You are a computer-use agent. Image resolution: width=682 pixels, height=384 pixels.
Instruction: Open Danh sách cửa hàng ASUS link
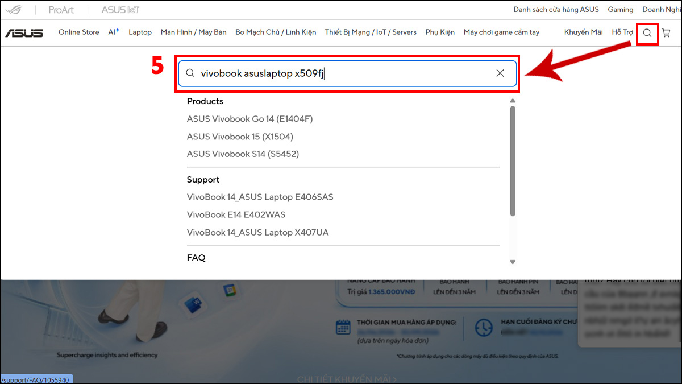click(556, 10)
